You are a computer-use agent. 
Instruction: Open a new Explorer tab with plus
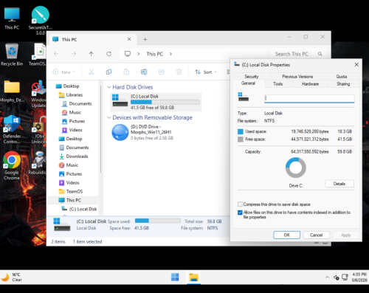(x=145, y=39)
